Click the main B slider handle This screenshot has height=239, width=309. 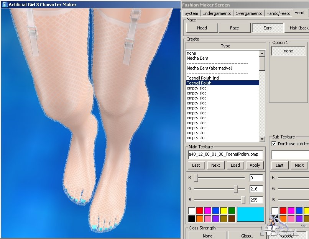coord(243,200)
